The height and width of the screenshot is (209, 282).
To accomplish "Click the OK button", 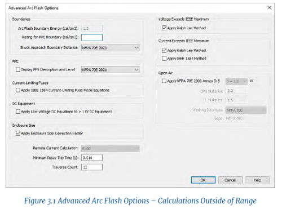I will pos(203,180).
